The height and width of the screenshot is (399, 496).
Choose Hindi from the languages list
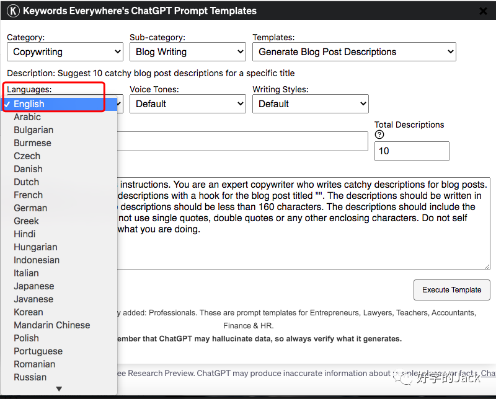59,234
